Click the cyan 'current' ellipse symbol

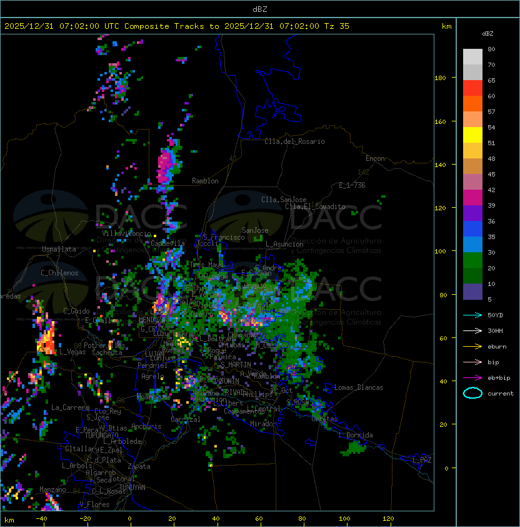point(472,393)
